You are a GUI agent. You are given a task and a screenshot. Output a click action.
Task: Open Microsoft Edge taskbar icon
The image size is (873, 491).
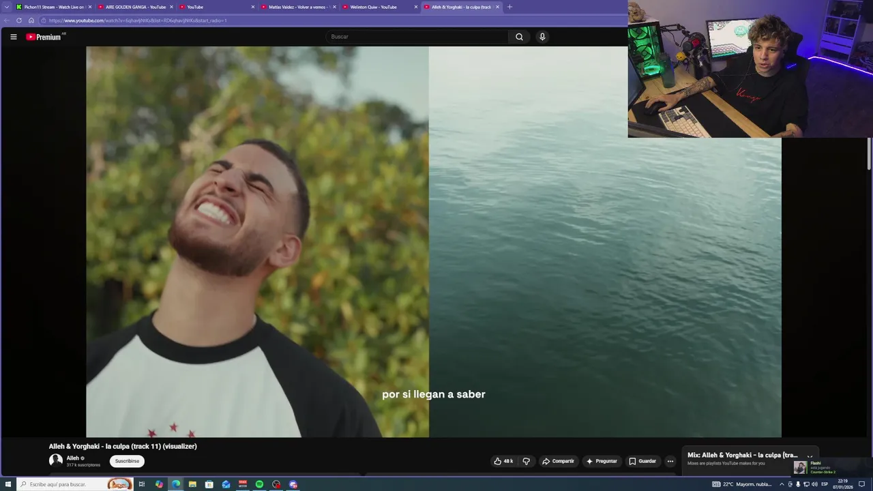[x=176, y=484]
